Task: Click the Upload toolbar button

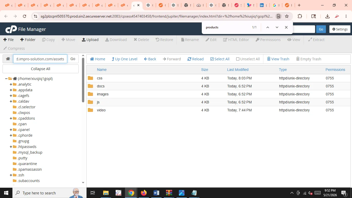Action: (x=90, y=40)
